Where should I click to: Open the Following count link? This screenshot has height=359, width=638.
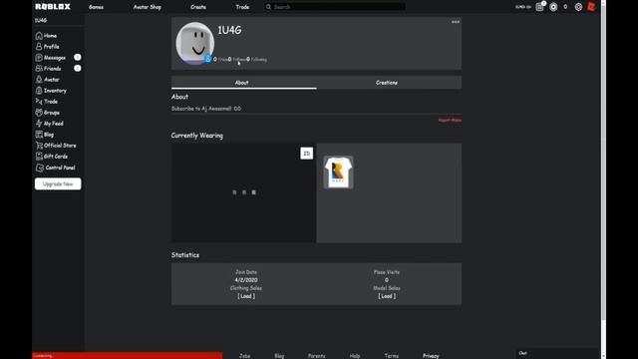pyautogui.click(x=257, y=60)
